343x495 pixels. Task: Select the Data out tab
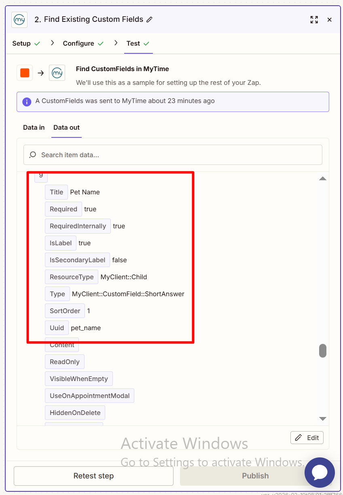(x=66, y=127)
